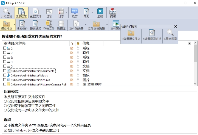The height and width of the screenshot is (135, 198).
Task: Toggle 禁用 Windows 64 位文件系统重定向 checkbox
Action: click(5, 130)
